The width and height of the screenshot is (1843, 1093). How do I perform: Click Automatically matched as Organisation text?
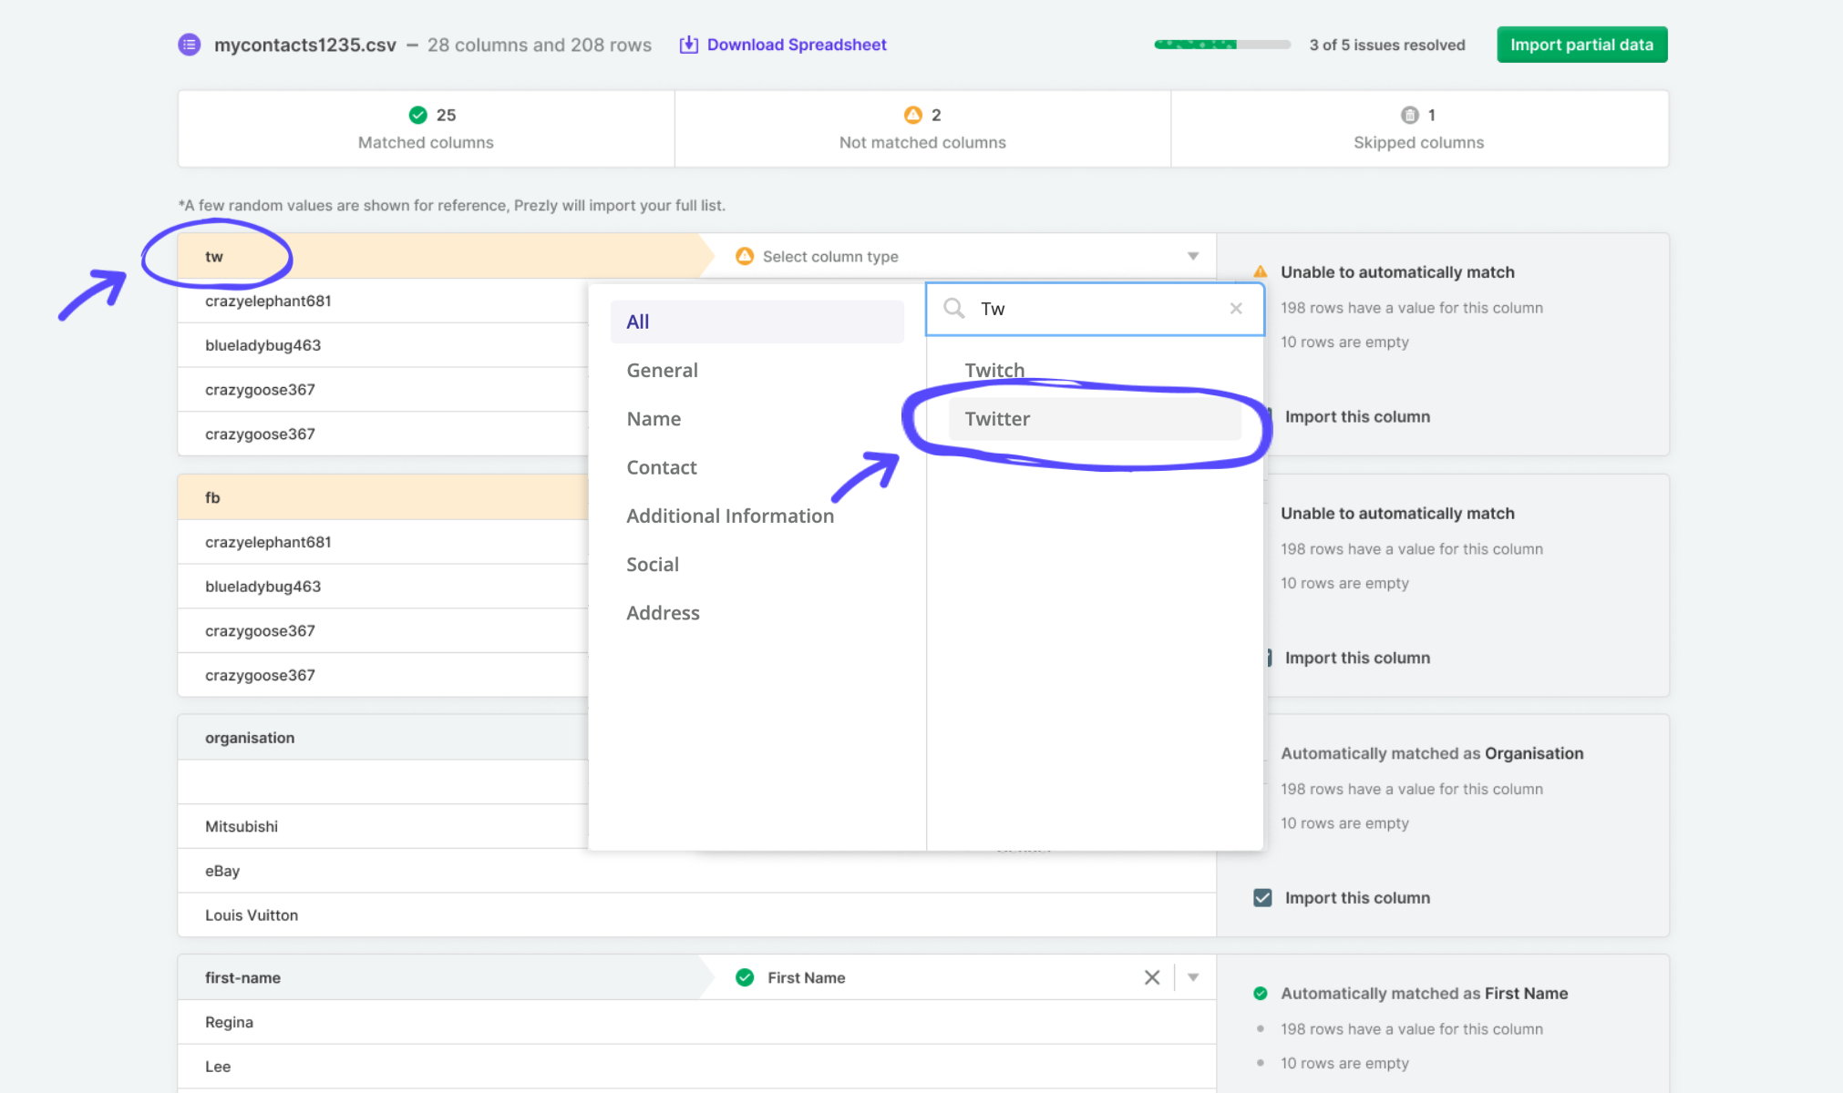tap(1432, 753)
